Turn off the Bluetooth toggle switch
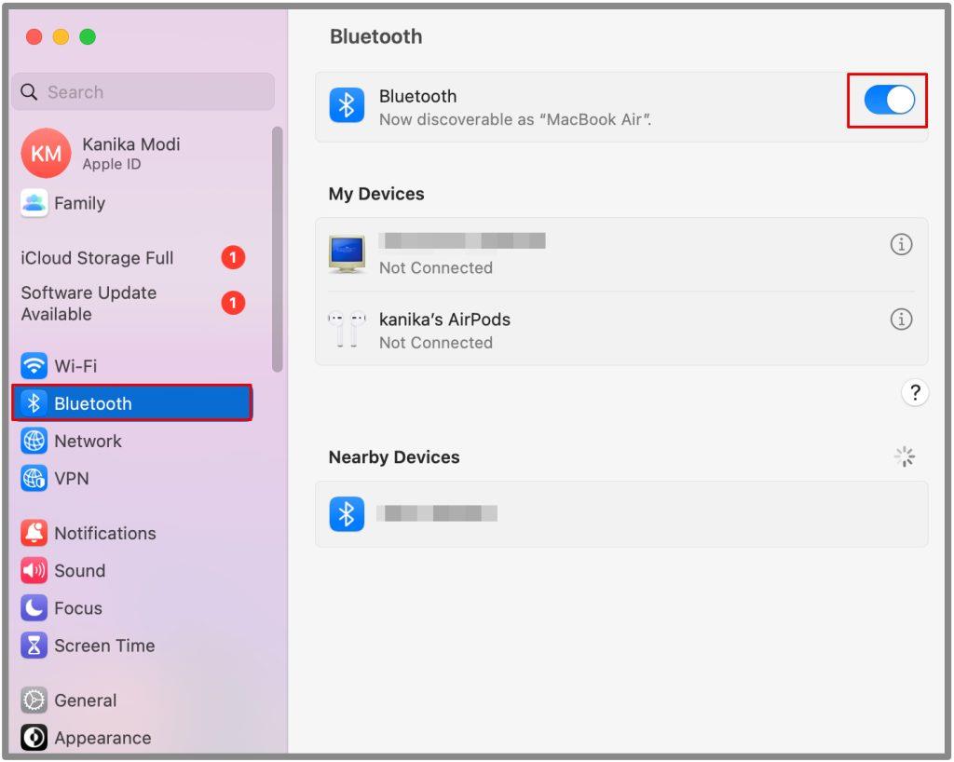Image resolution: width=954 pixels, height=762 pixels. click(889, 100)
